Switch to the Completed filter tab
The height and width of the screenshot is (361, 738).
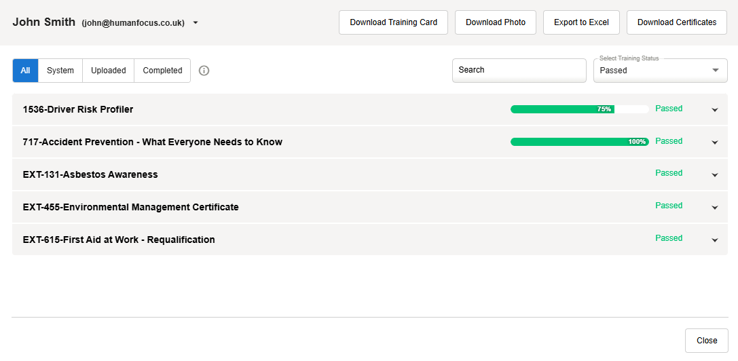[162, 71]
